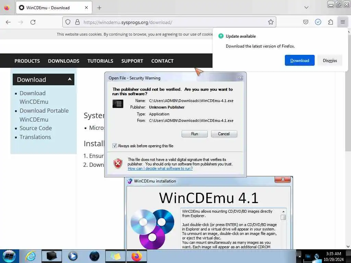Open the shield tracking protection icon
The image size is (351, 263).
[x=68, y=22]
